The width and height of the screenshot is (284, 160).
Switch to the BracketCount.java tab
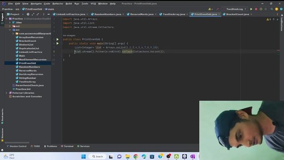237,14
